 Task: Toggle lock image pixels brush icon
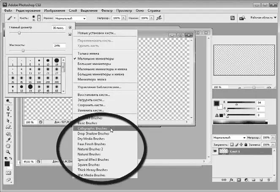pos(237,144)
